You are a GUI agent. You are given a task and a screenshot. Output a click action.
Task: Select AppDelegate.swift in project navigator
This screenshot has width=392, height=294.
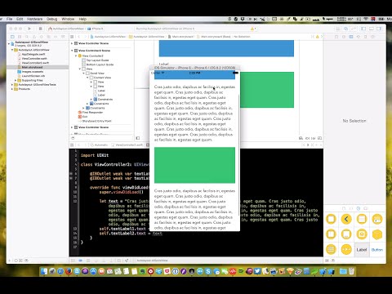tap(33, 54)
